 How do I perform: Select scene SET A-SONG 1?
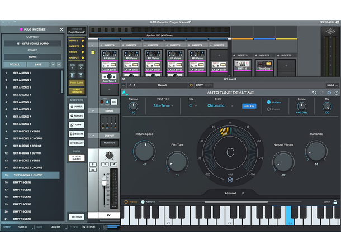coord(31,73)
